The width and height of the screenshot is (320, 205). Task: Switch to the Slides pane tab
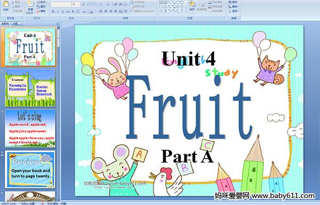(5, 23)
